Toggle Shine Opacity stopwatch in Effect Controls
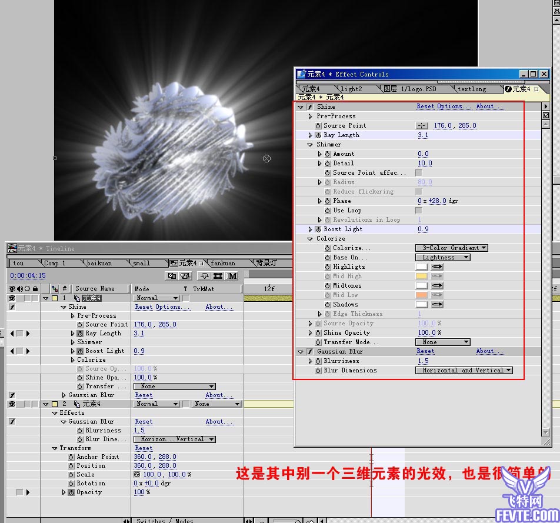The height and width of the screenshot is (523, 560). pos(318,333)
